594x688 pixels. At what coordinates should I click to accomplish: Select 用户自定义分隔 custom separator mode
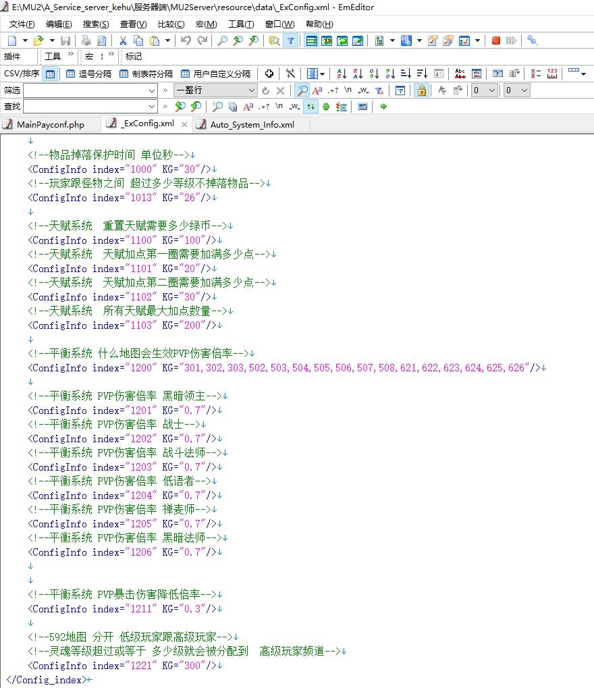click(x=216, y=74)
